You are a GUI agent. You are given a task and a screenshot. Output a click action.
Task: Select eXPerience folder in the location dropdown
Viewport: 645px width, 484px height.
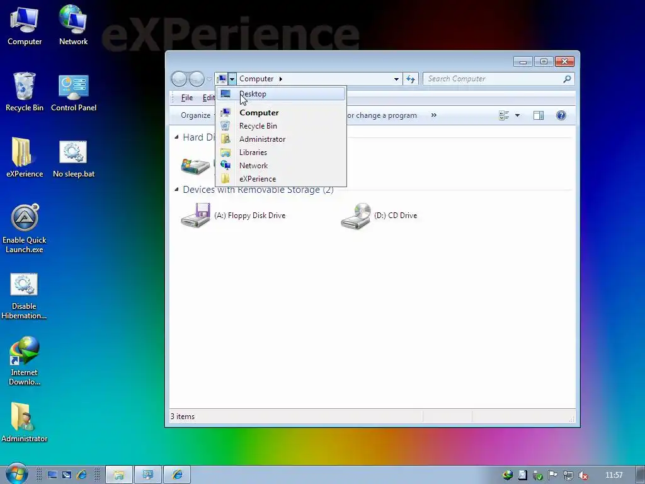[280, 178]
